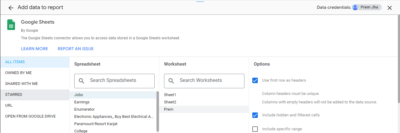Image resolution: width=400 pixels, height=133 pixels.
Task: Close the Add data to report panel
Action: pos(390,8)
